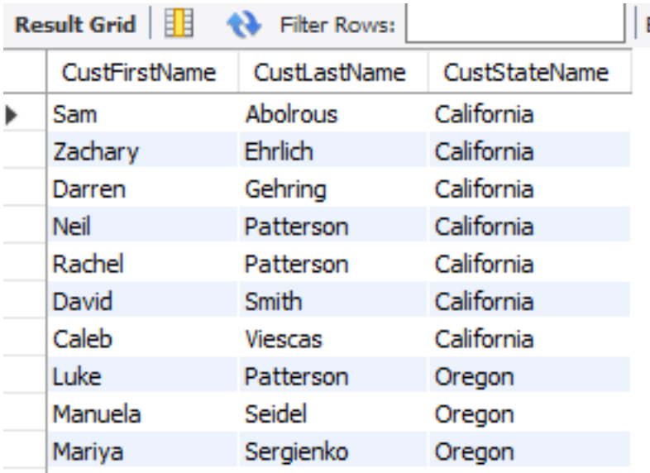Image resolution: width=650 pixels, height=473 pixels.
Task: Click the 'Rachel' first name cell
Action: pos(142,263)
